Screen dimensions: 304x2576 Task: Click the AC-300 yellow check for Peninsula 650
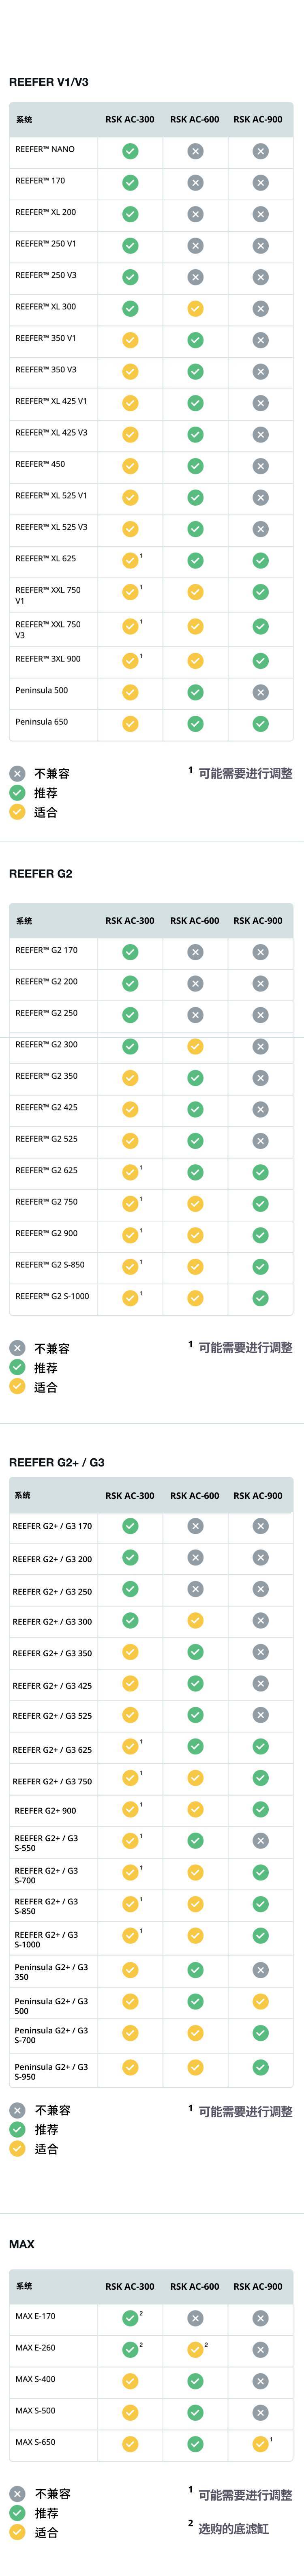[x=130, y=723]
